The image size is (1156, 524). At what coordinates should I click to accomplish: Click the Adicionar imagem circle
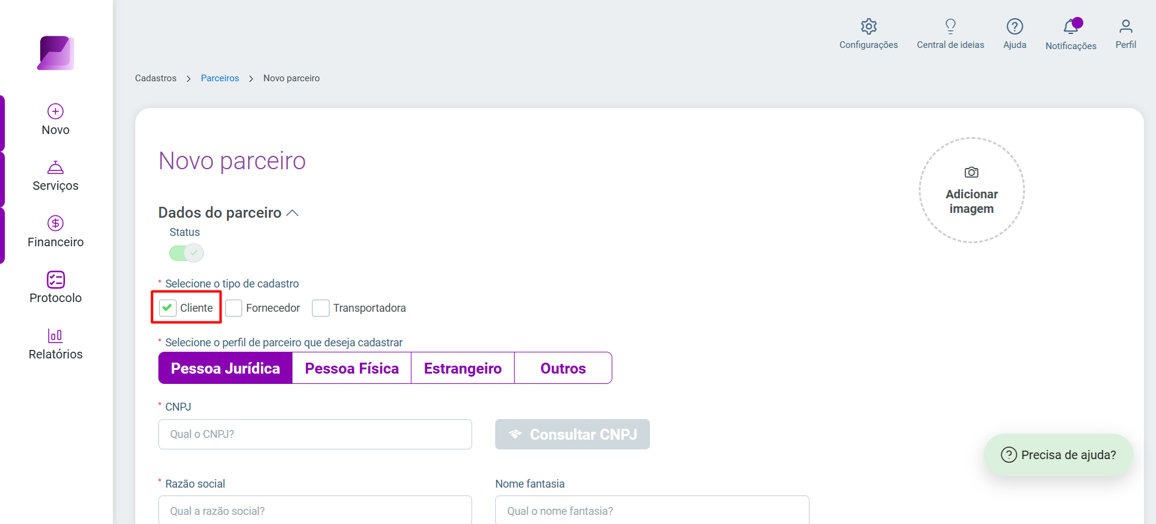pos(972,190)
